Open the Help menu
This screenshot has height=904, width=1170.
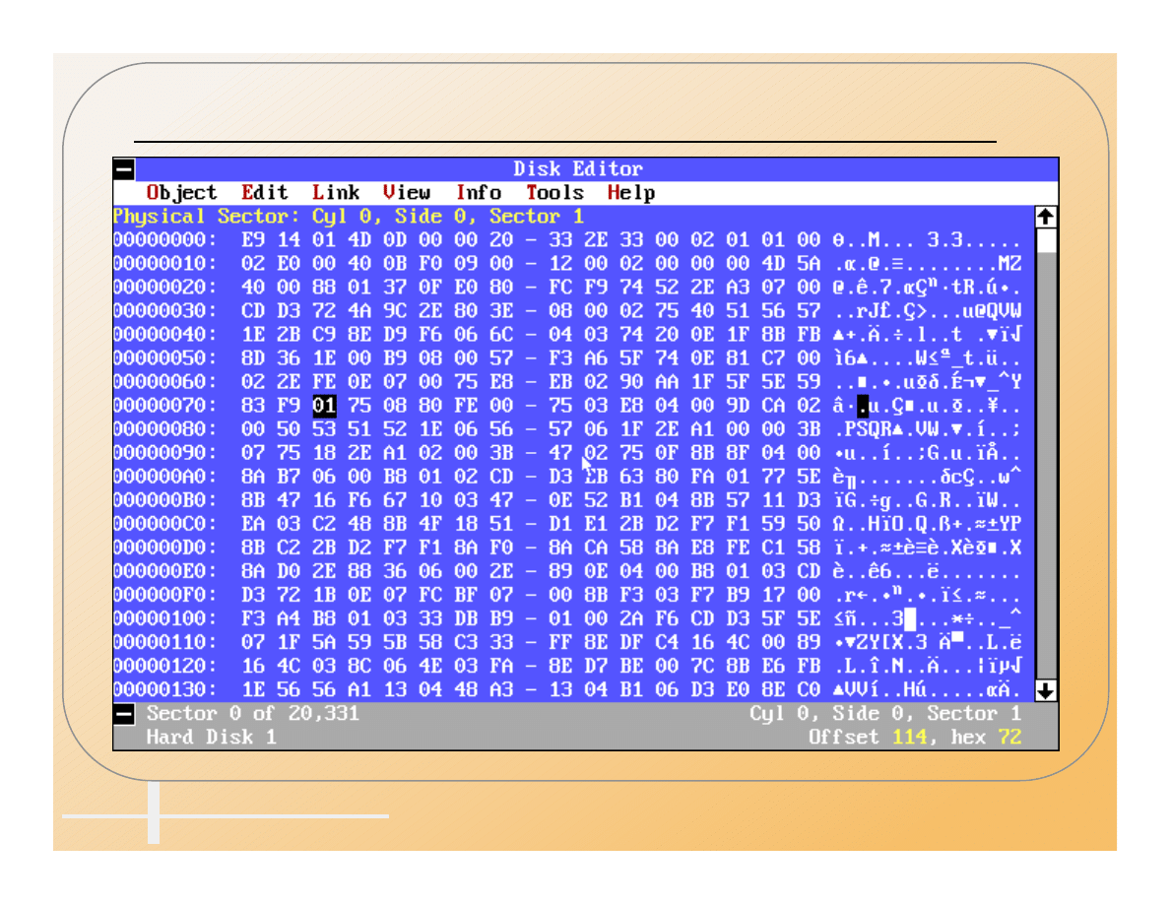631,193
